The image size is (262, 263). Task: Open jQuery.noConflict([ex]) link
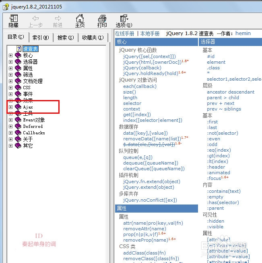coord(150,200)
